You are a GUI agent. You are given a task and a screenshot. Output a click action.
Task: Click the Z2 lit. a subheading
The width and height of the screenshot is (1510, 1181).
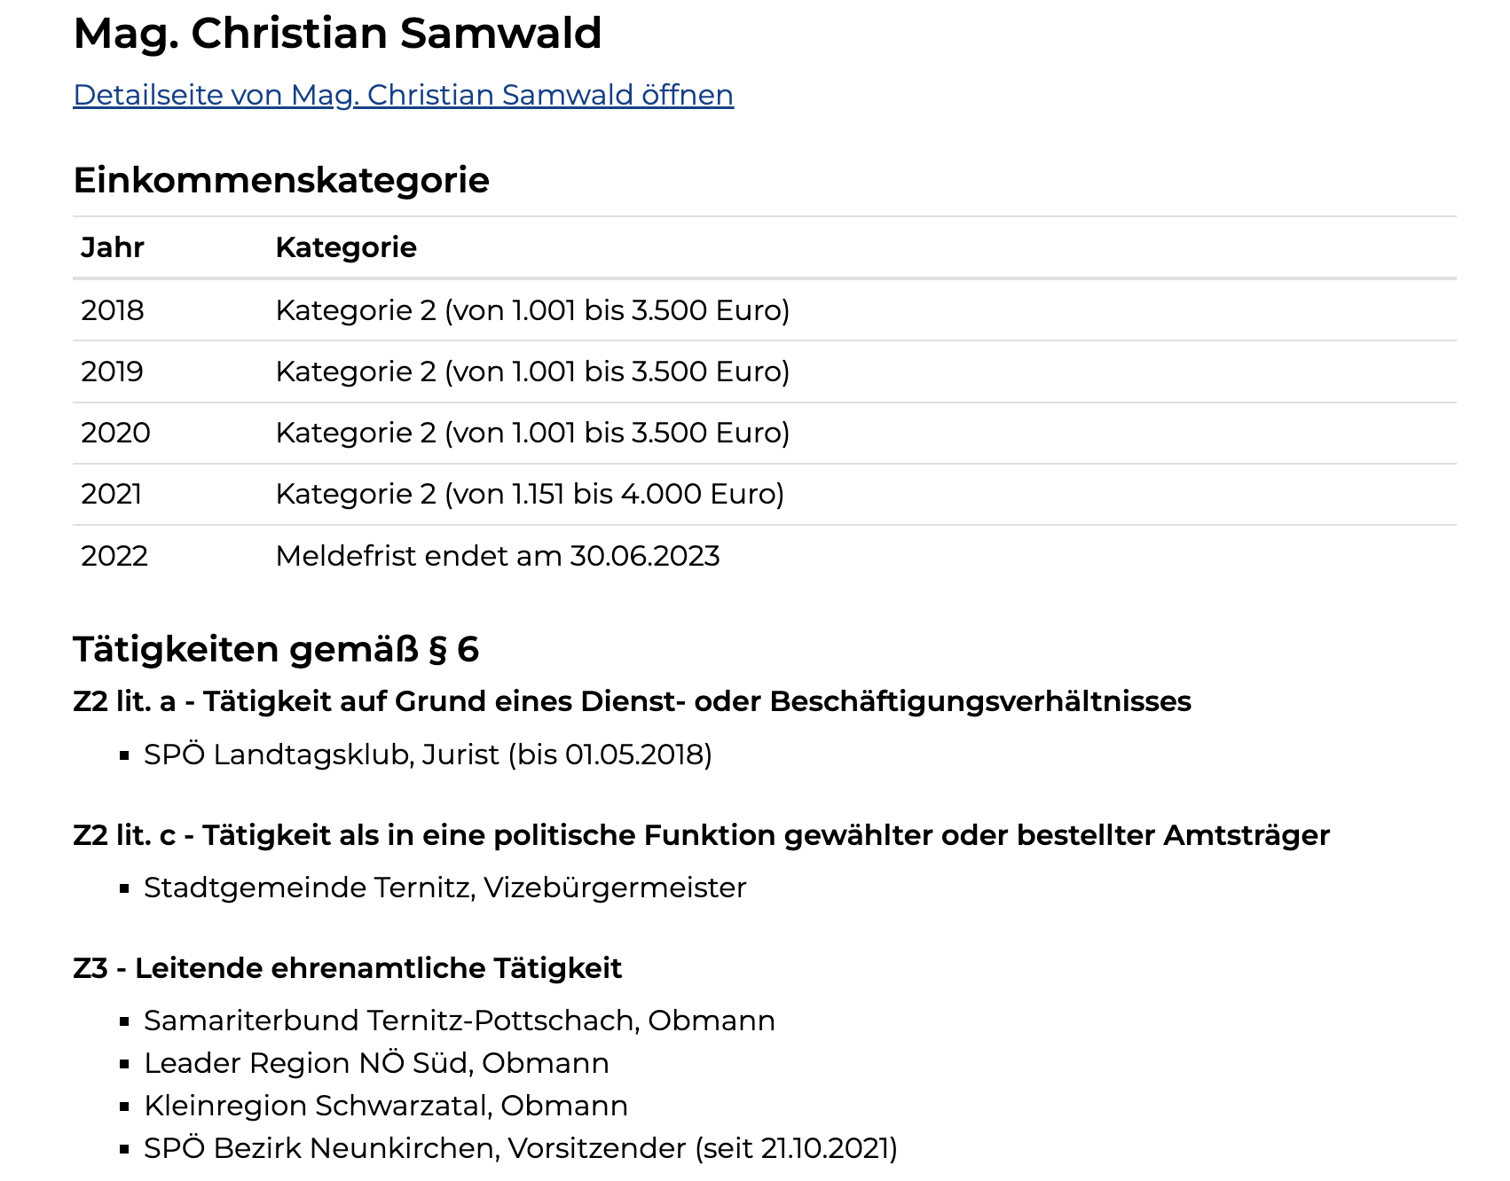[x=632, y=701]
